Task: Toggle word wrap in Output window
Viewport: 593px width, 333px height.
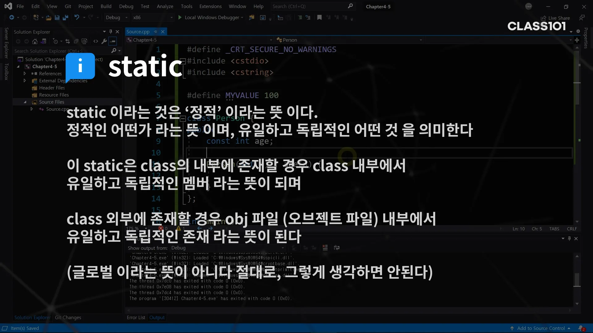Action: (337, 248)
